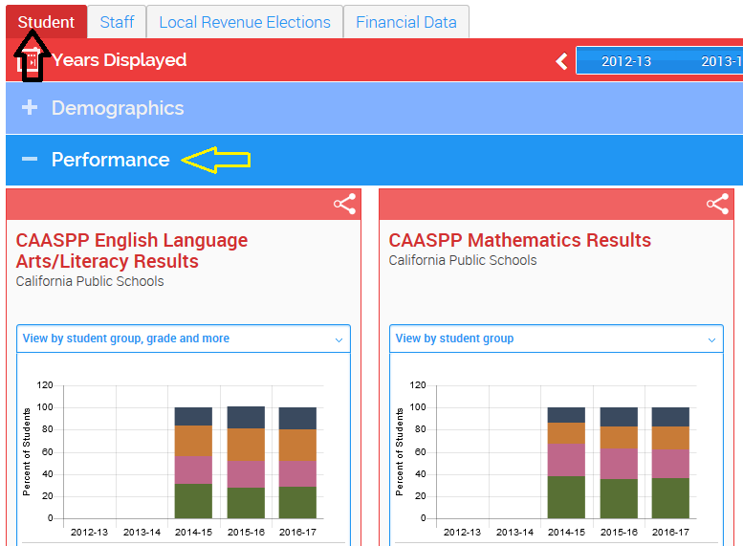Click the share icon on English Language Arts card
The image size is (743, 546).
tap(344, 204)
